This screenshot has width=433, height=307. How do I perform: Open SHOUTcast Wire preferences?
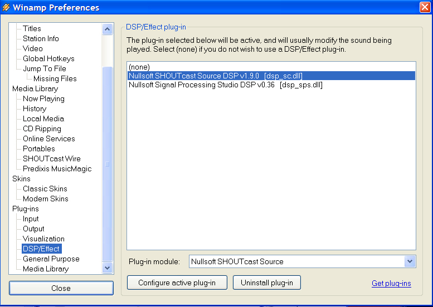(x=51, y=159)
